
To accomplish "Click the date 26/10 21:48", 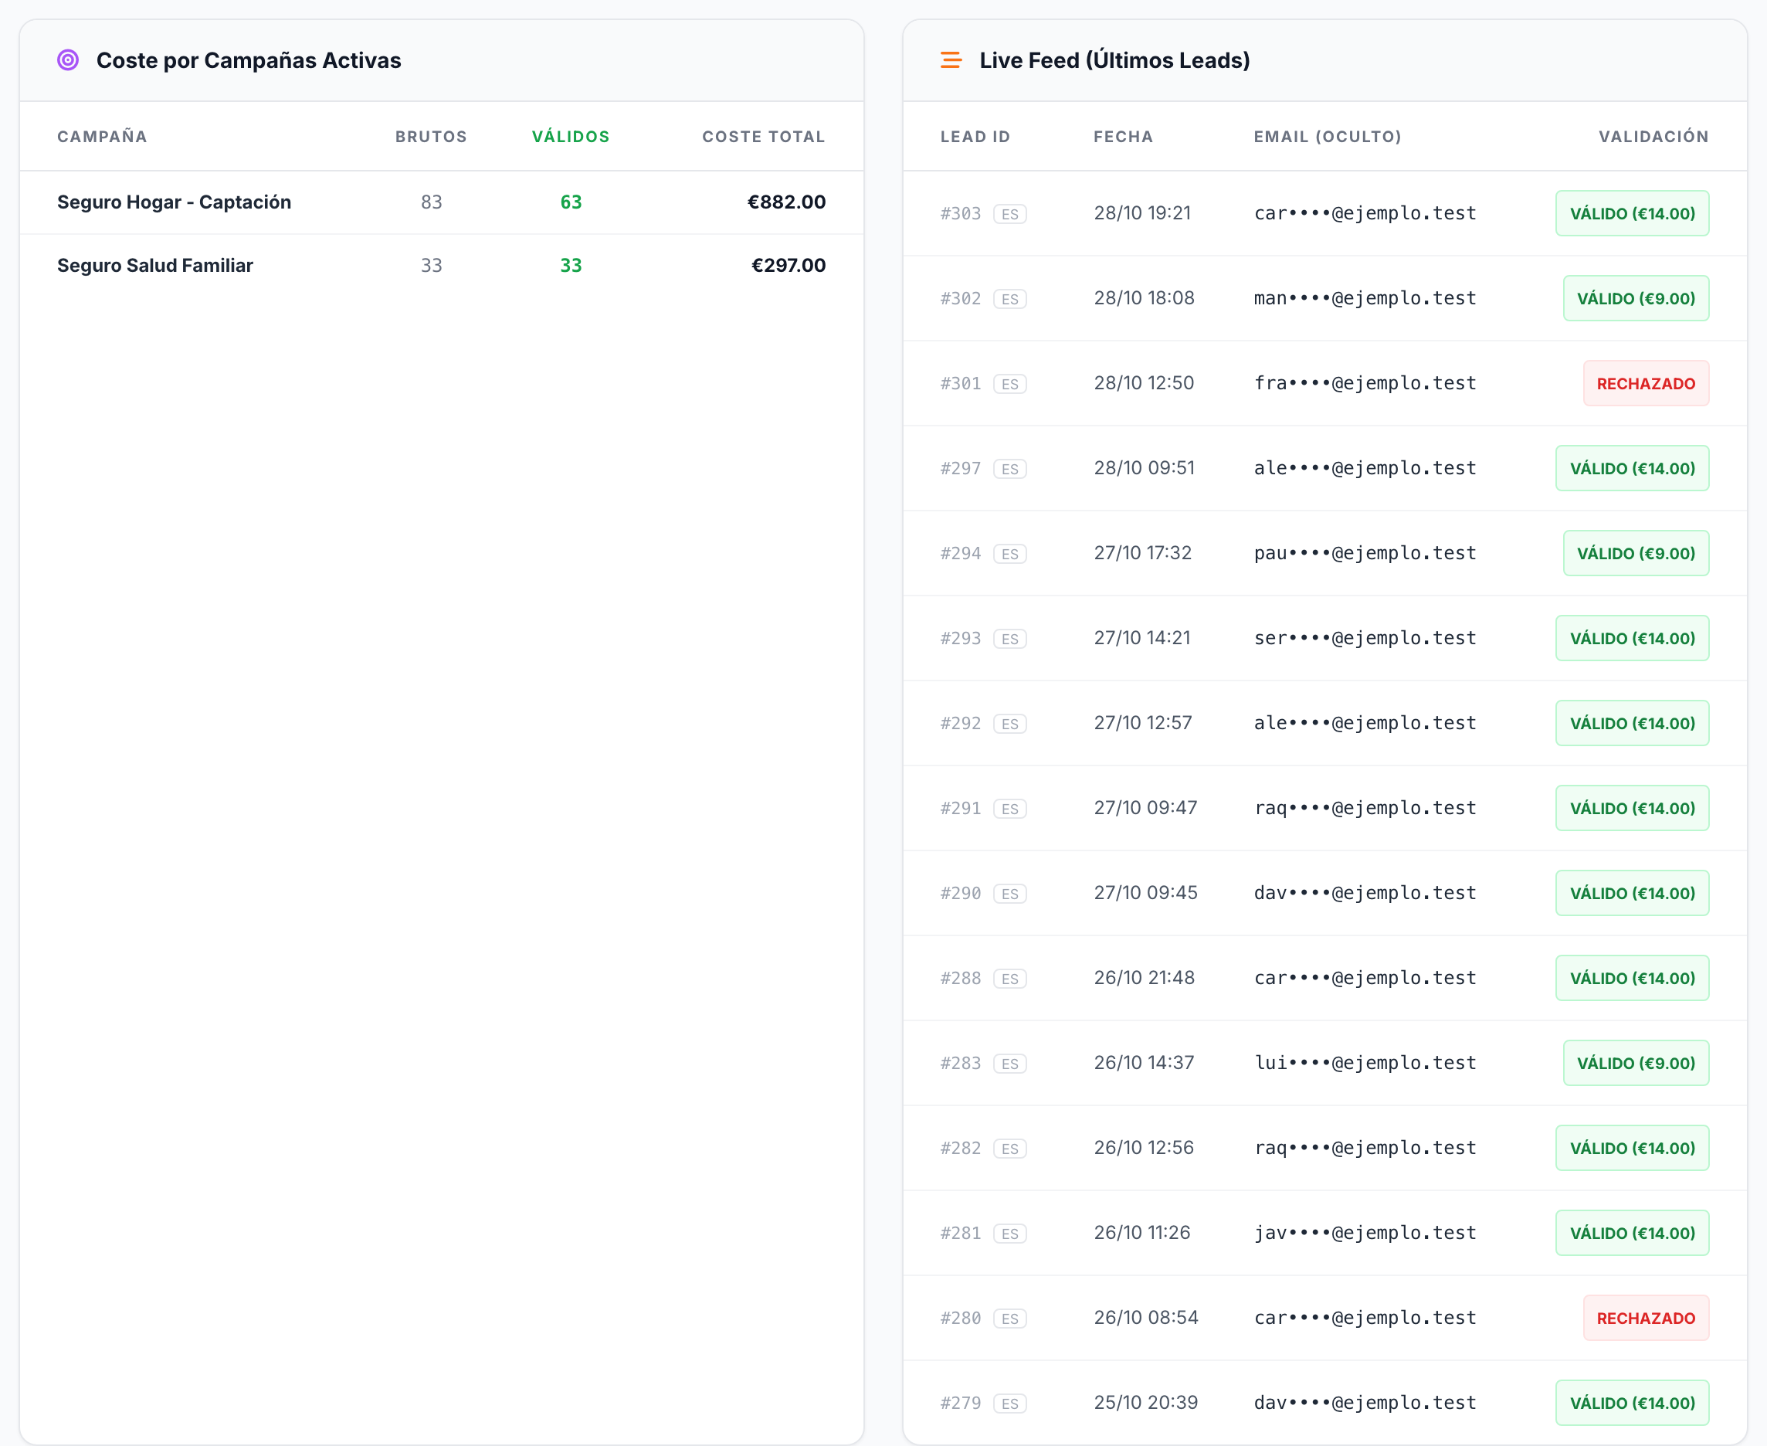I will tap(1144, 978).
